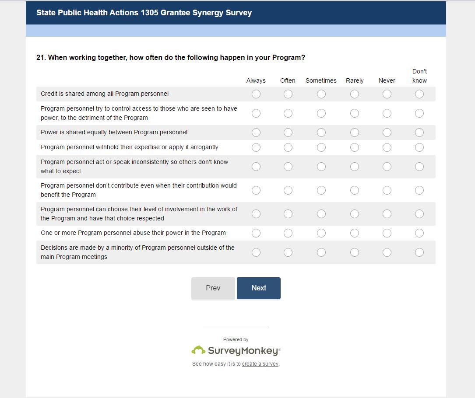
Task: Select Always for credit is shared
Action: 256,94
